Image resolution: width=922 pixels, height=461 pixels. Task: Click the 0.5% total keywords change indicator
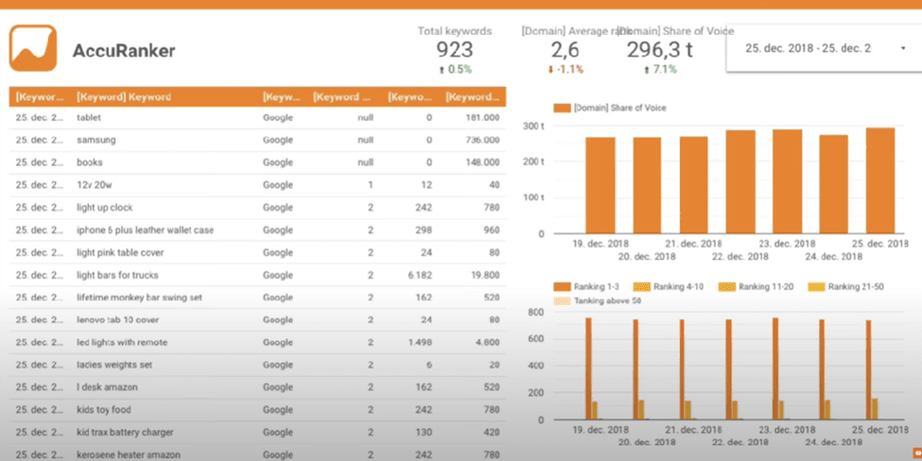tap(455, 69)
